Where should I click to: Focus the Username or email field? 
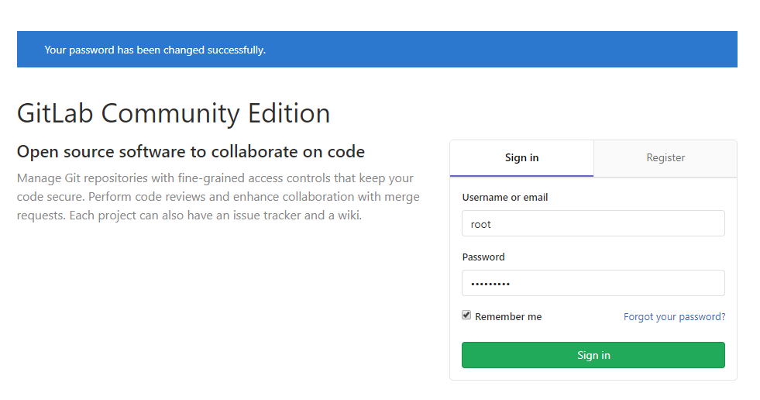click(x=593, y=223)
